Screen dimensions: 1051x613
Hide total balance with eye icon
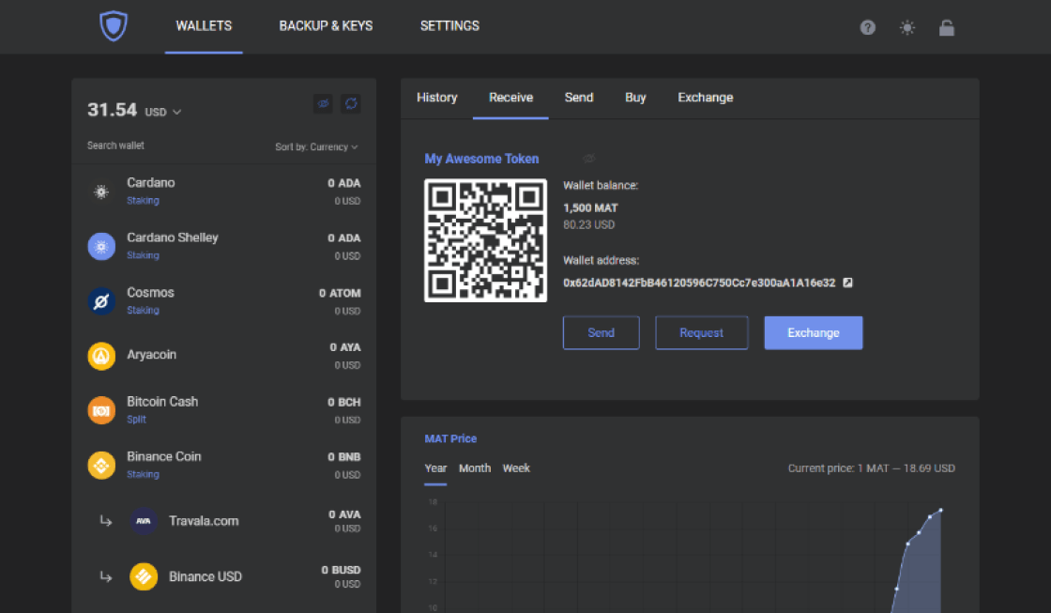(323, 103)
